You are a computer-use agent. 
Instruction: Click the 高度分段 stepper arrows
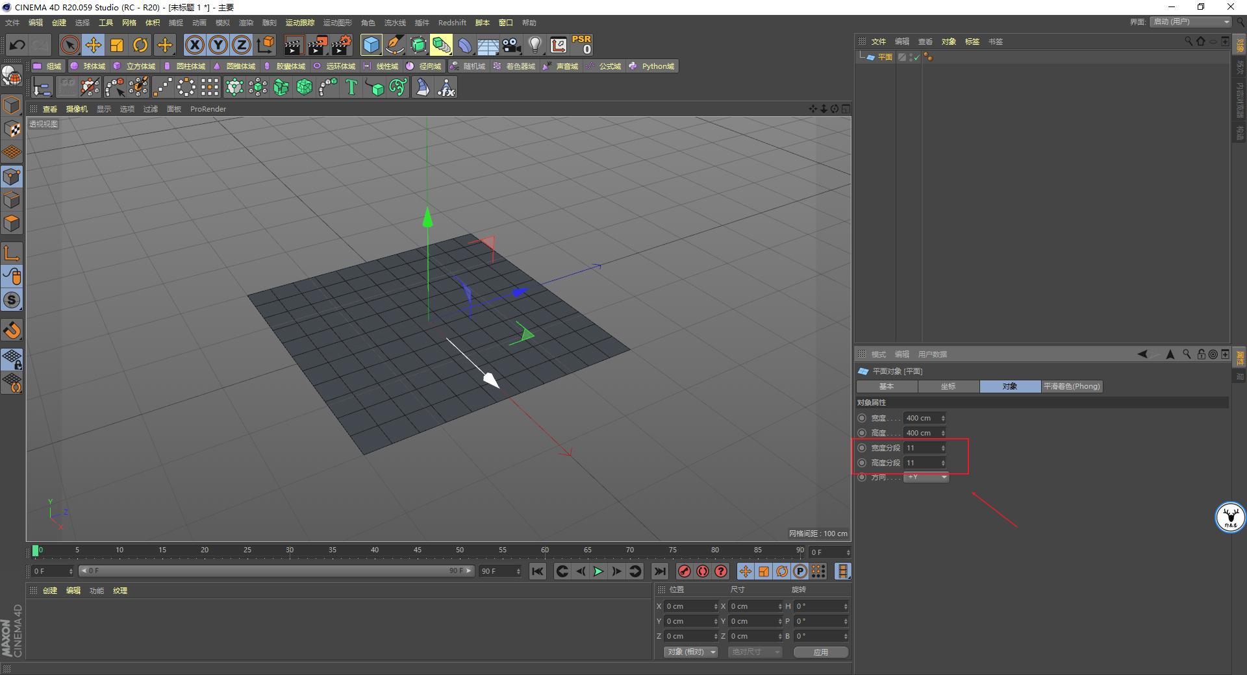pos(943,463)
